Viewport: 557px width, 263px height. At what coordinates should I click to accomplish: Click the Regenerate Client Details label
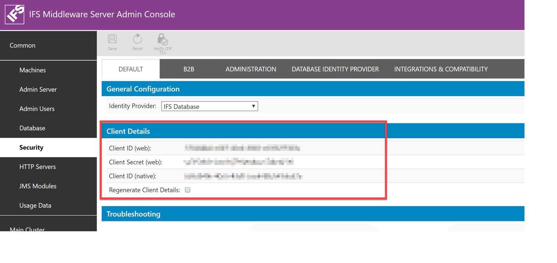tap(144, 190)
